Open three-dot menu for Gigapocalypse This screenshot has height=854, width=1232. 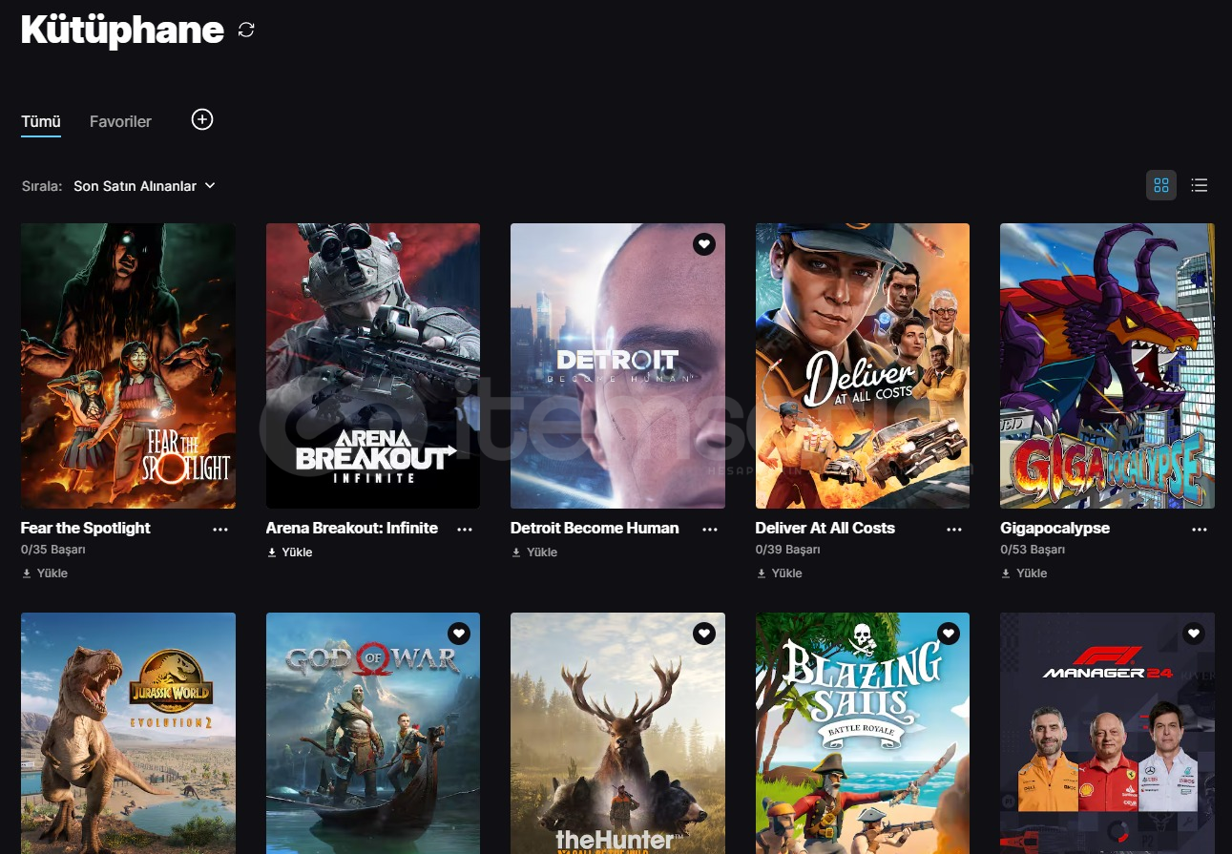coord(1200,529)
